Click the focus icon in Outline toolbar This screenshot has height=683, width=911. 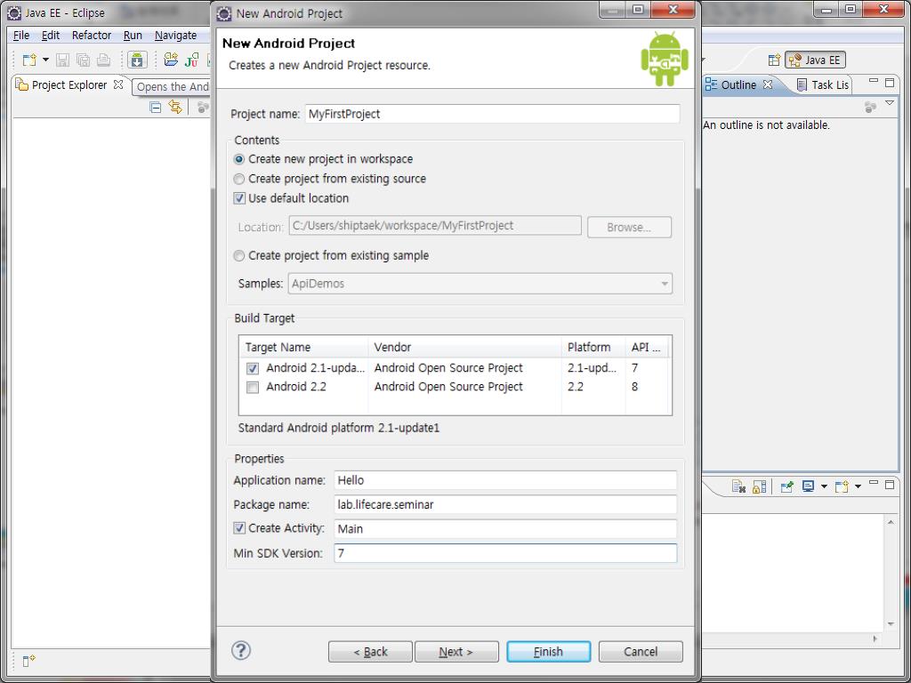870,107
